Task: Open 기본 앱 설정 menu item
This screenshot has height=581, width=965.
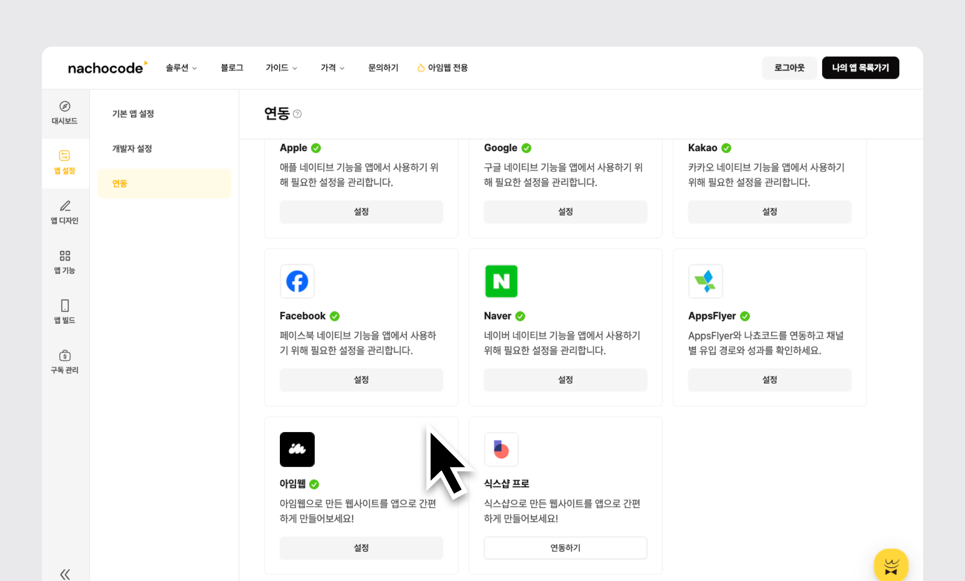Action: 133,114
